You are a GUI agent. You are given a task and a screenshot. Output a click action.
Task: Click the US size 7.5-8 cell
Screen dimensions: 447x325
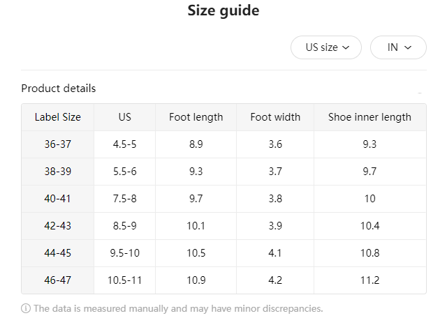click(x=125, y=199)
